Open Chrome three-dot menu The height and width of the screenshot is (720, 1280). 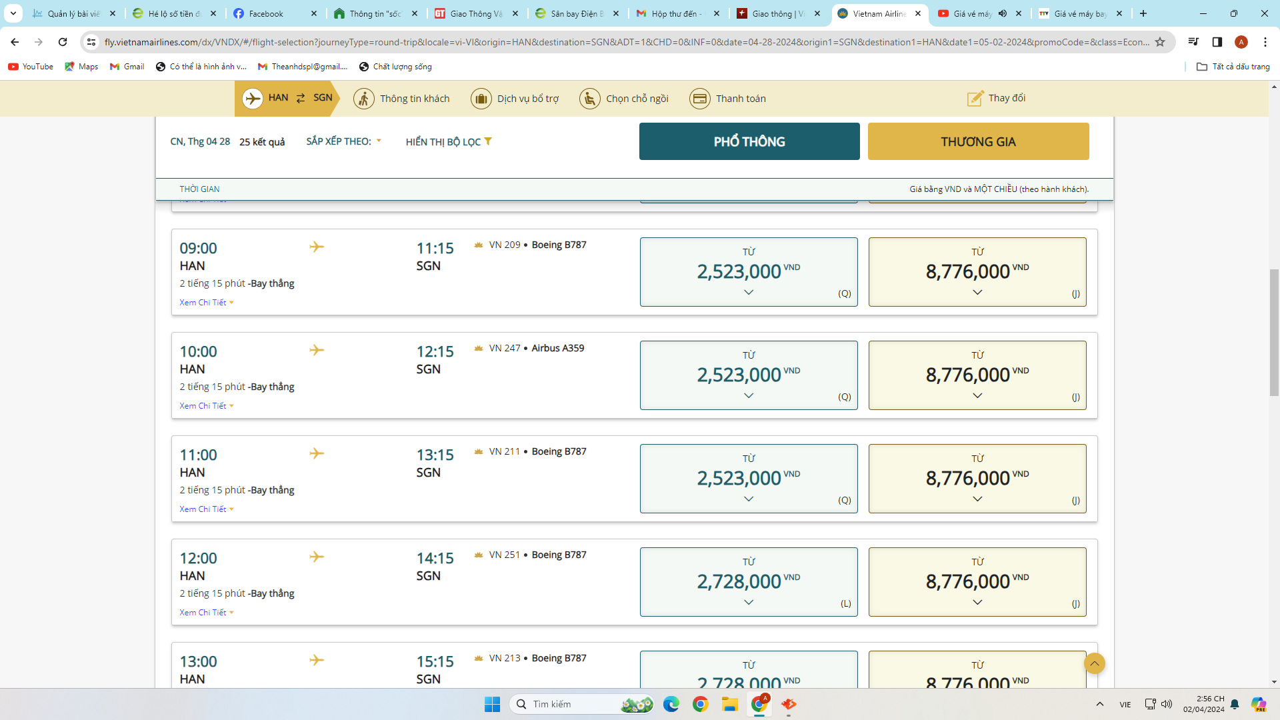[x=1265, y=42]
